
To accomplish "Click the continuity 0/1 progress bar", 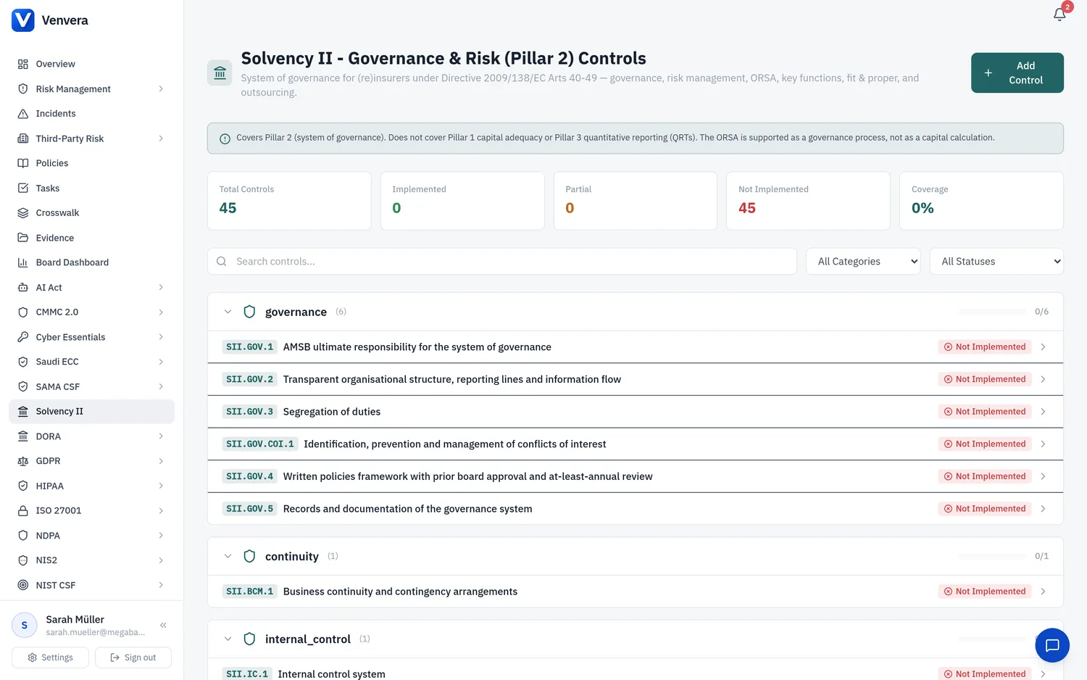I will click(x=992, y=556).
